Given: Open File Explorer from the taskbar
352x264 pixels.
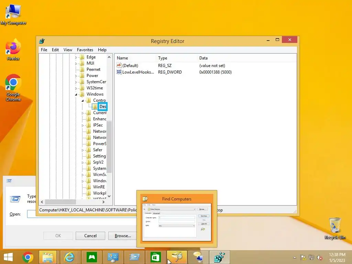Looking at the screenshot, I should click(48, 257).
